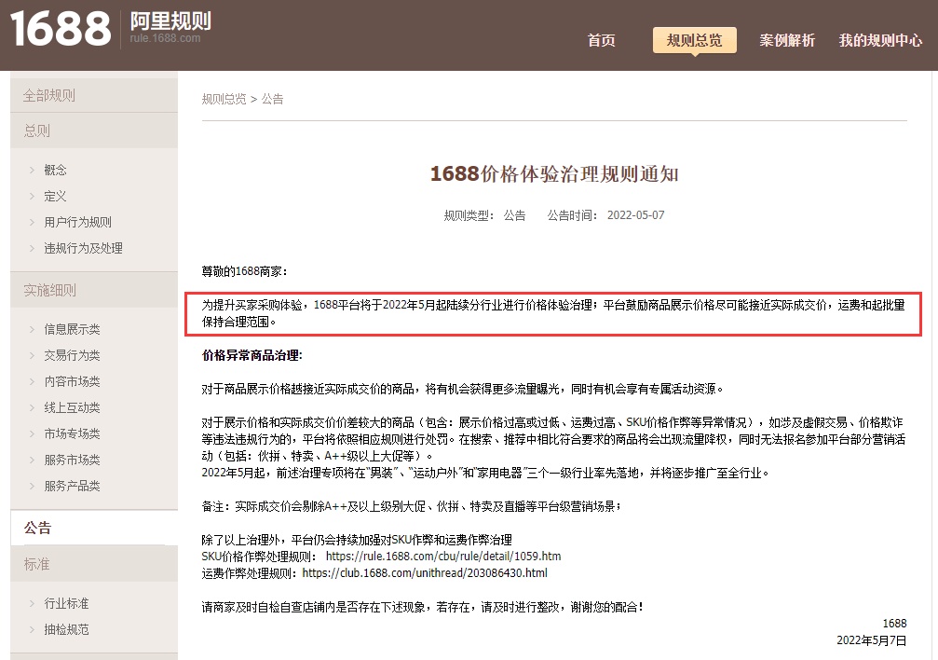This screenshot has height=660, width=938.
Task: Open 违规行为及处理 in the sidebar
Action: click(x=83, y=248)
